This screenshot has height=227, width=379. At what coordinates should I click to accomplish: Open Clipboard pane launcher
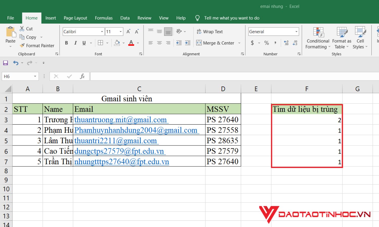coord(57,54)
